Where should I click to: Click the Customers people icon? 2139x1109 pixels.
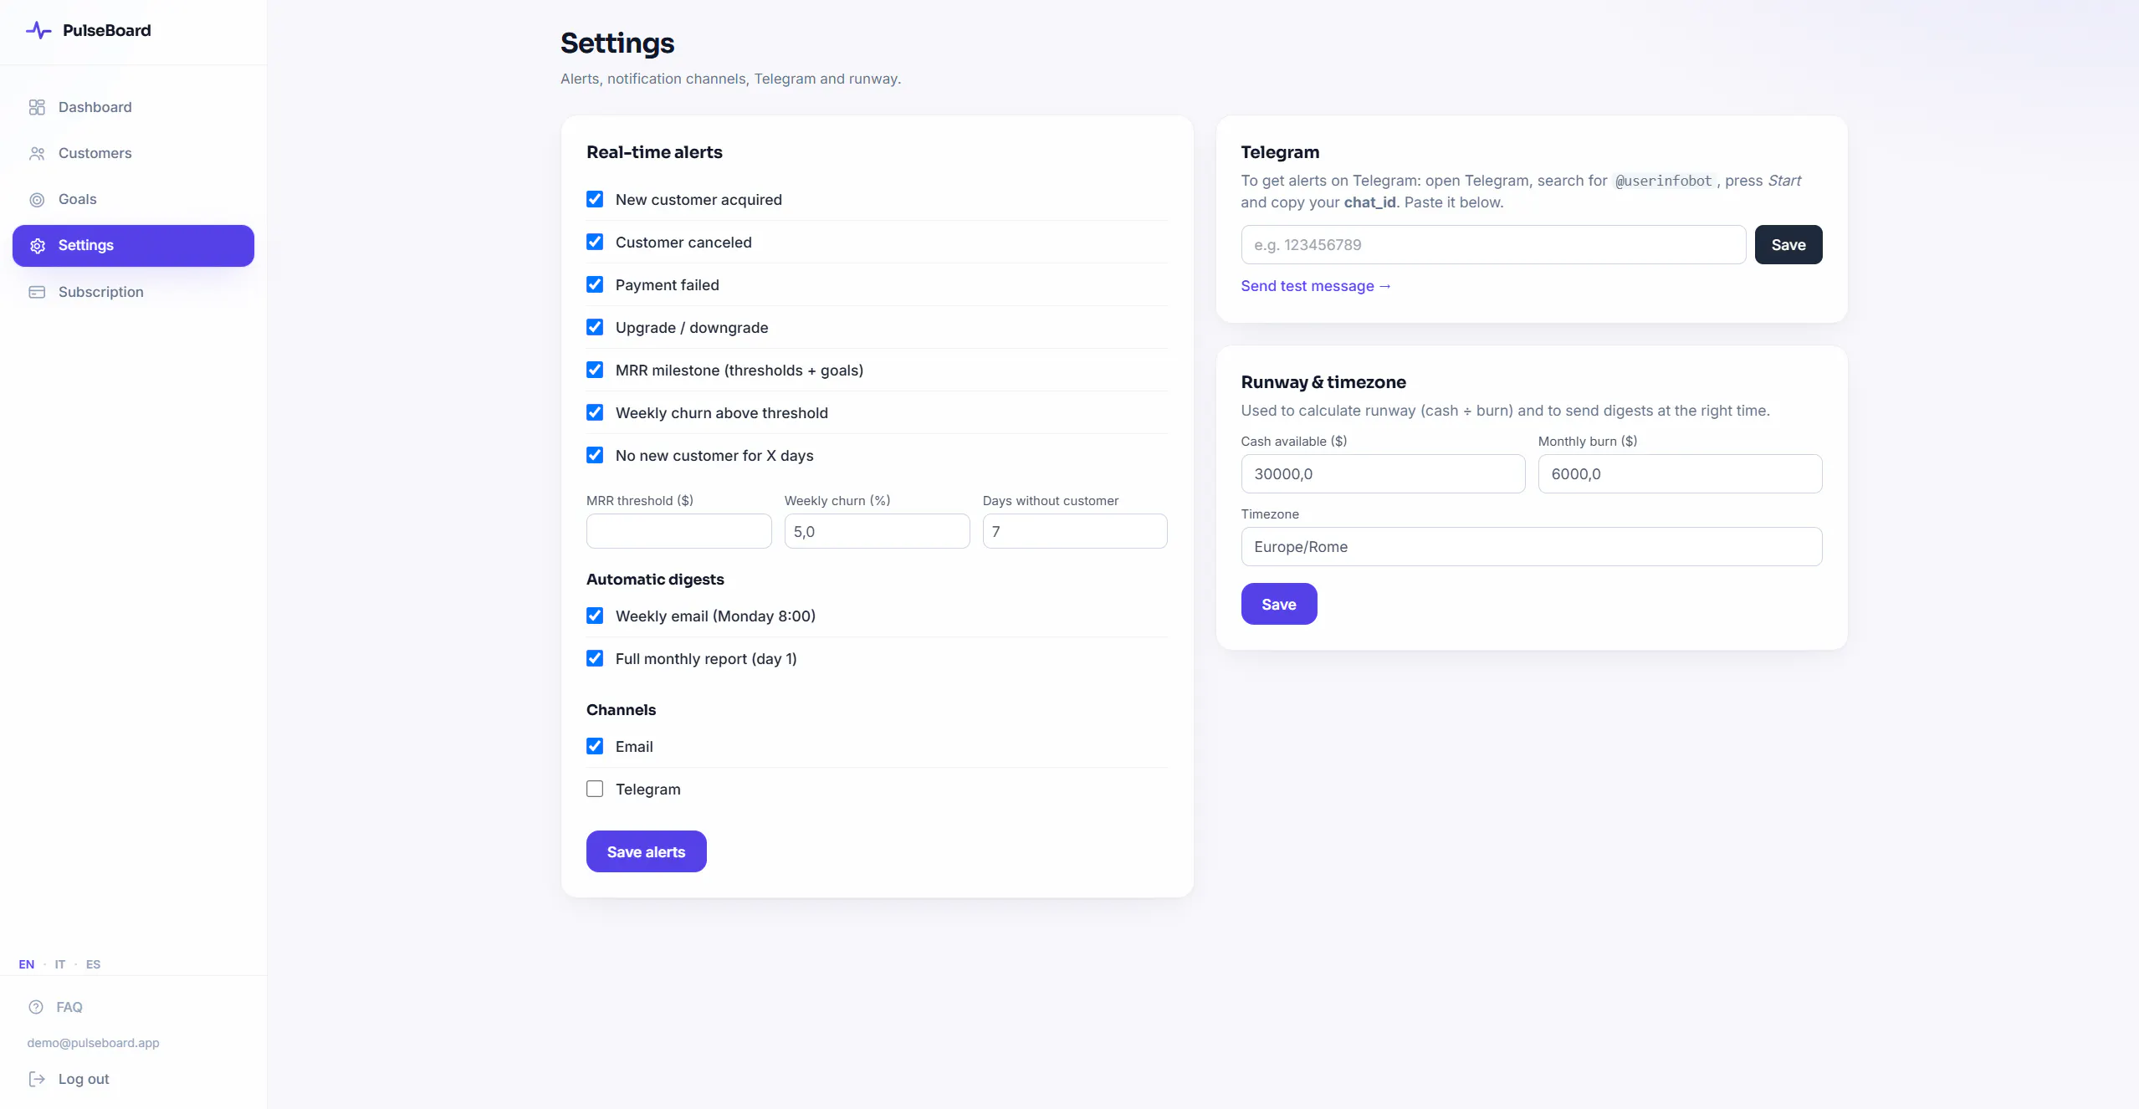pyautogui.click(x=37, y=153)
